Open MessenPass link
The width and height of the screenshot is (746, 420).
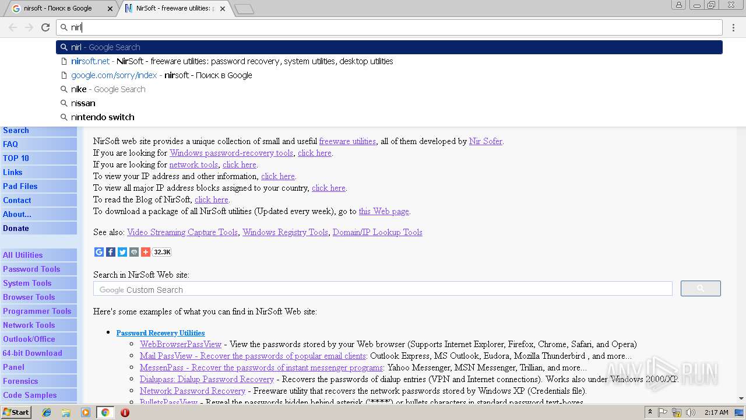pyautogui.click(x=261, y=367)
